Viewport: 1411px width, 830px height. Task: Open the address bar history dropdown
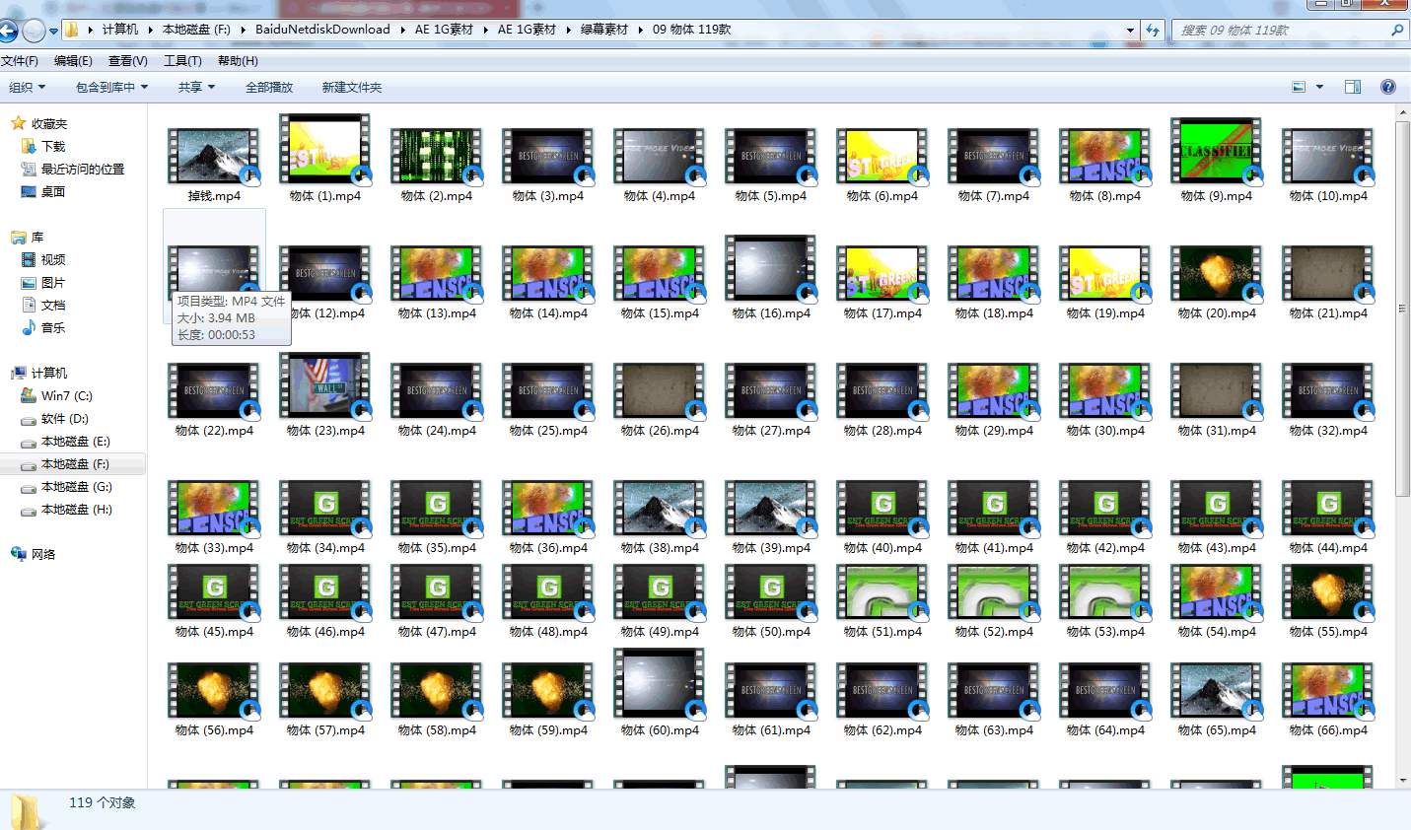click(x=1130, y=30)
